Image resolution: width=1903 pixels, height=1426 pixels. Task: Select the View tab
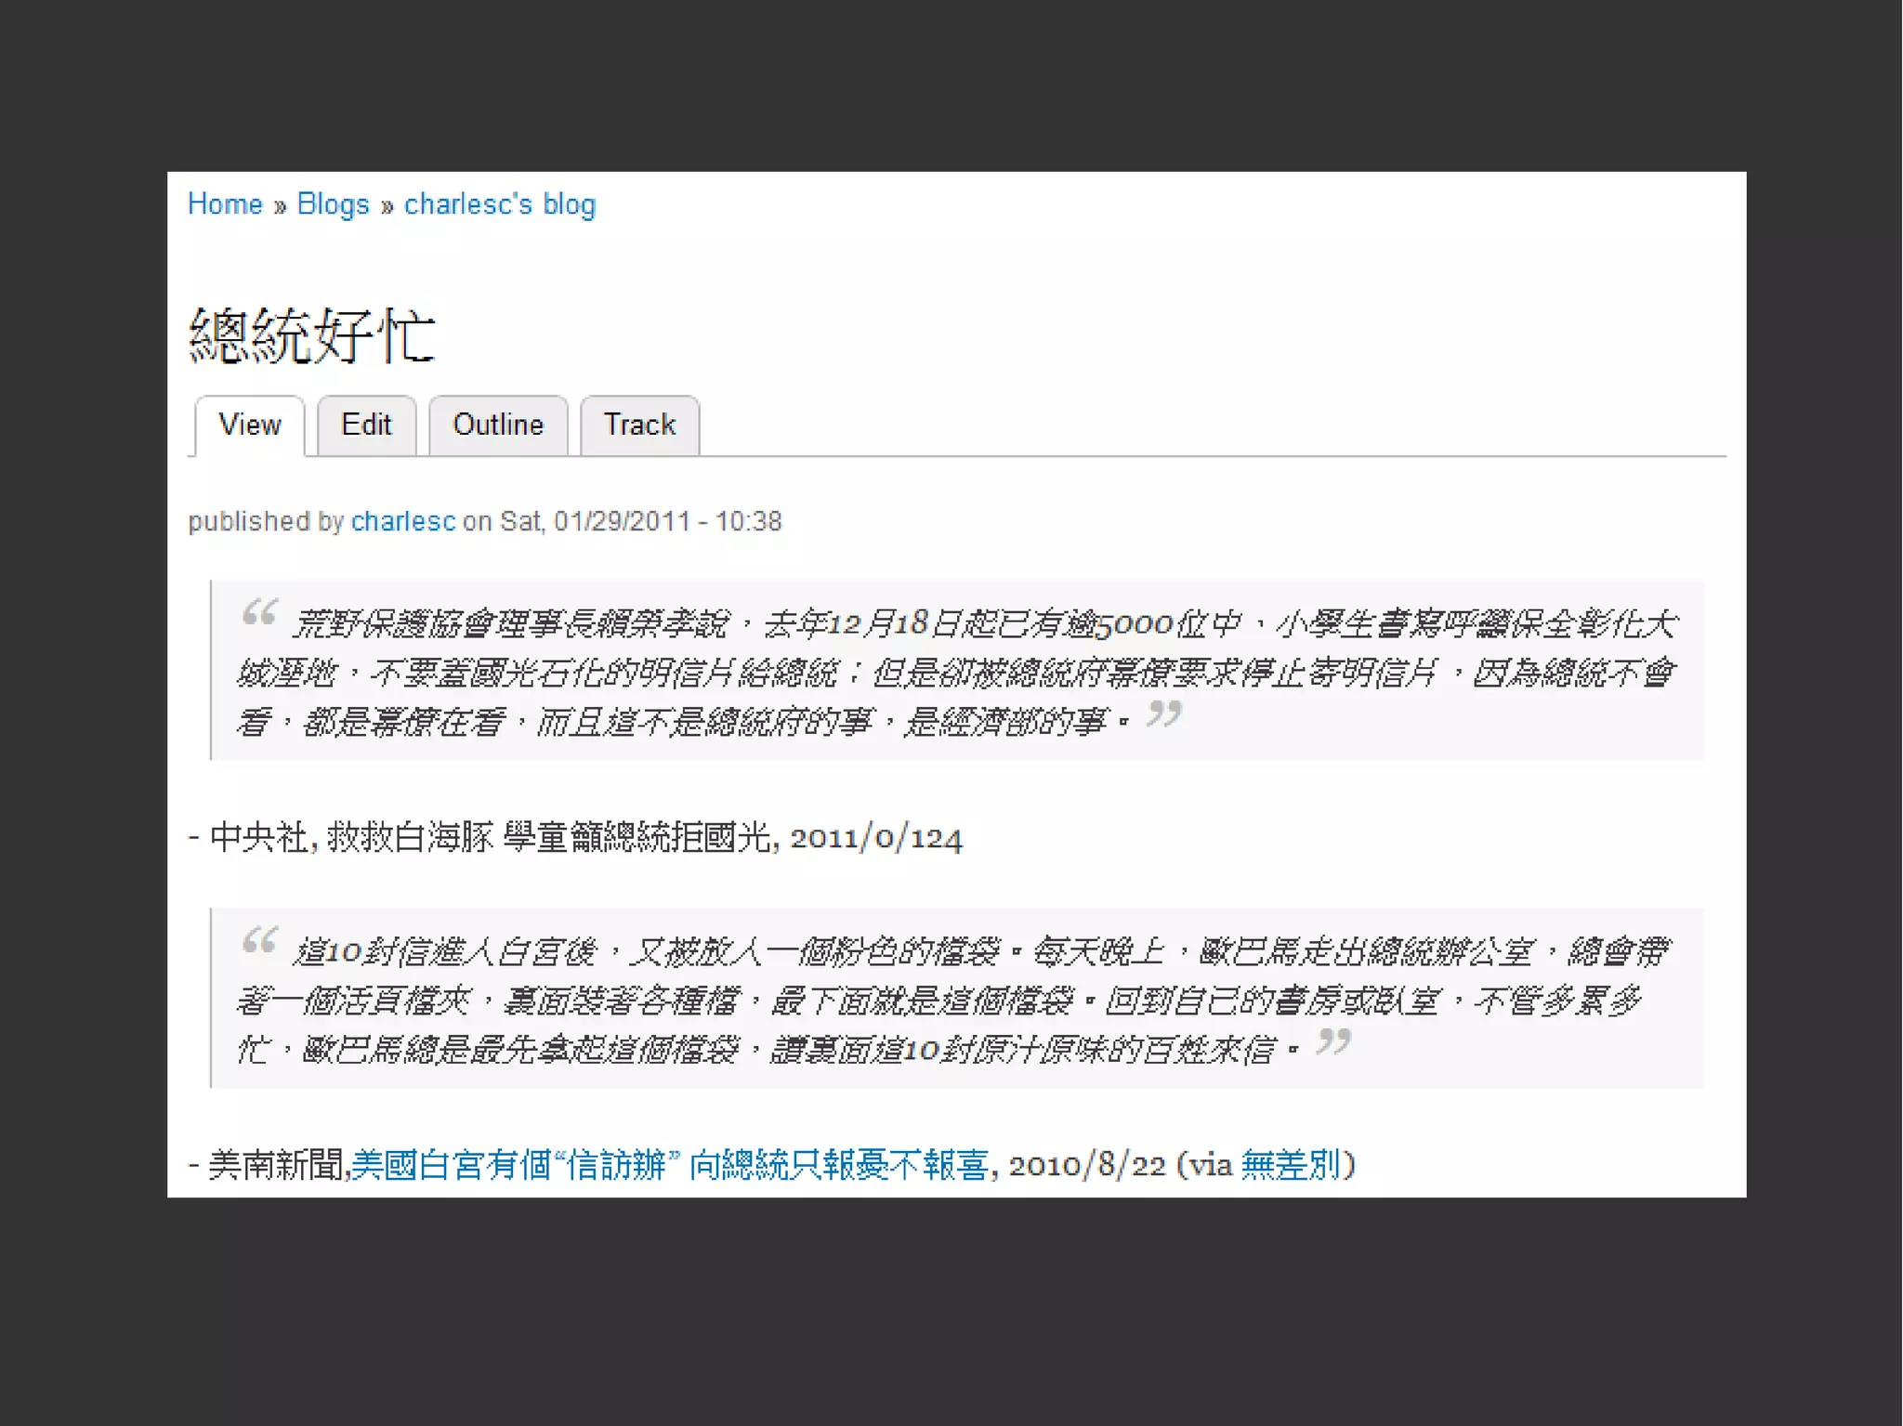coord(249,425)
